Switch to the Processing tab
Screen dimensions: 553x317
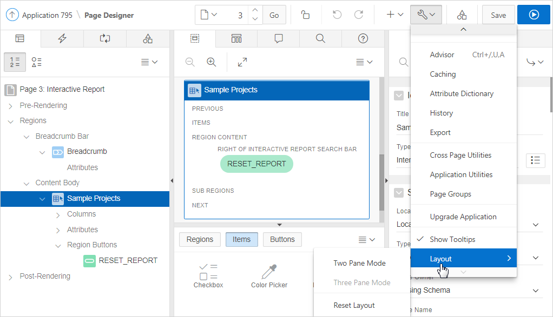[105, 38]
